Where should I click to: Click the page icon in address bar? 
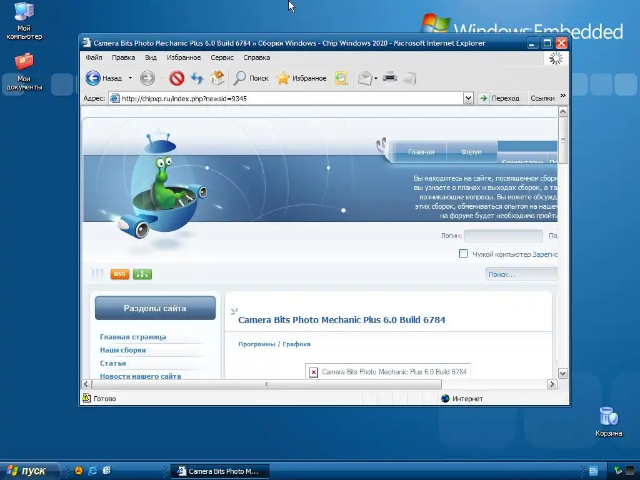point(115,98)
